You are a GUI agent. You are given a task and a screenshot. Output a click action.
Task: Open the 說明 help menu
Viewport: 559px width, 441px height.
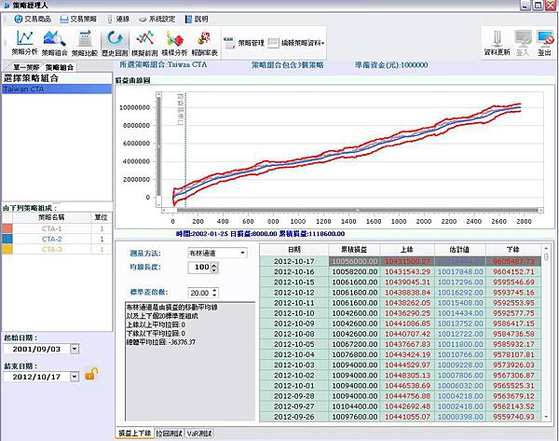197,19
